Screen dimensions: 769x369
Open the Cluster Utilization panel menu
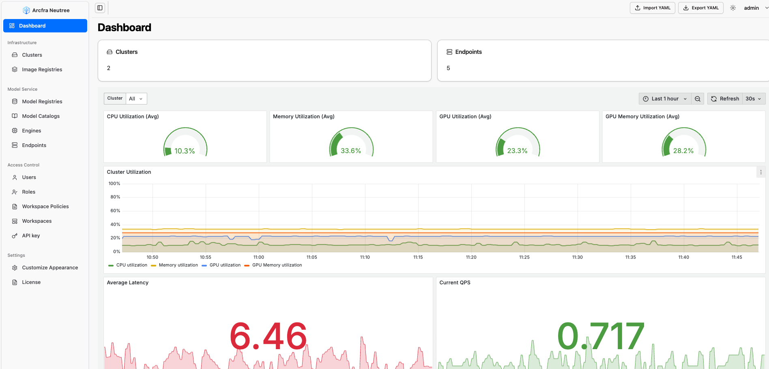761,172
